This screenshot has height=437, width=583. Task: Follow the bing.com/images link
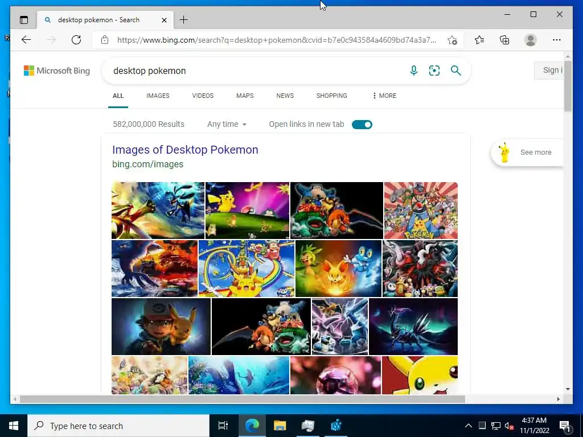click(x=147, y=164)
